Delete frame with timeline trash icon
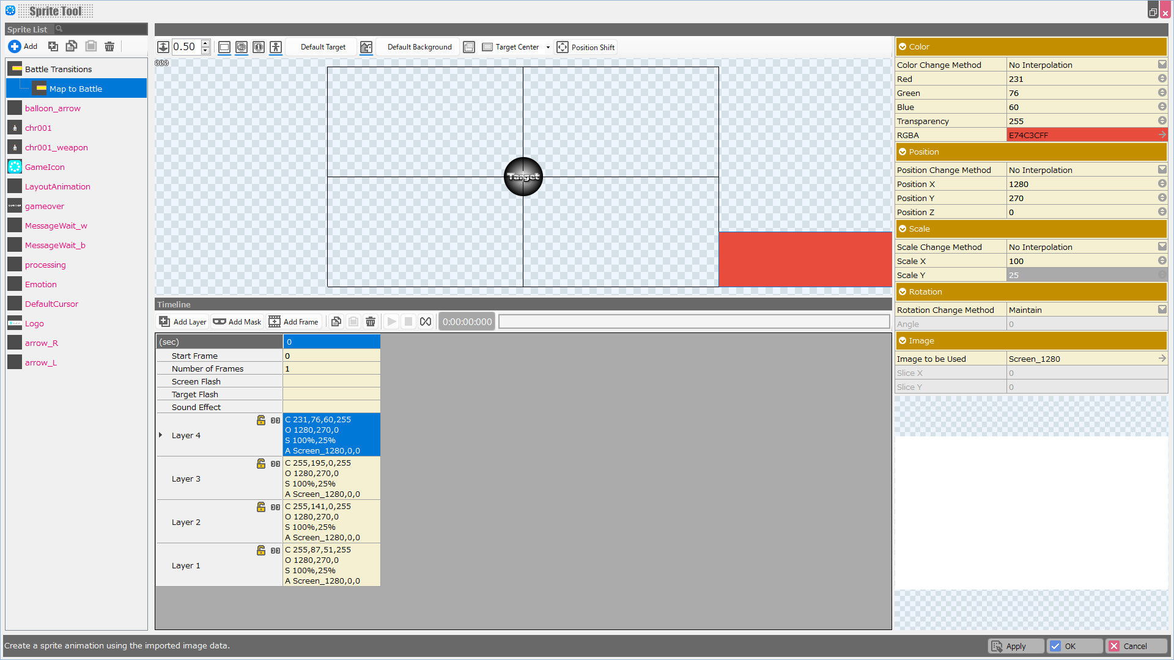Screen dimensions: 1174x660 (x=371, y=322)
